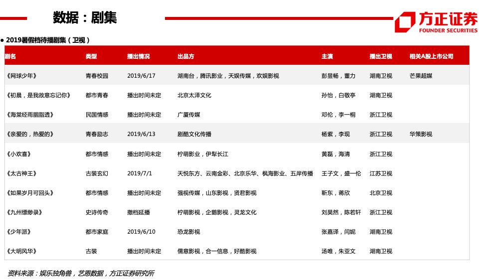Viewport: 500px width, 279px height.
Task: Click channel cell 江苏卫视
Action: tap(381, 173)
